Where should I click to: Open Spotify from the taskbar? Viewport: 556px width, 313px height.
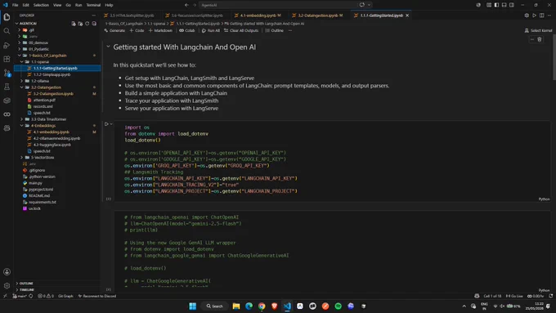(339, 306)
